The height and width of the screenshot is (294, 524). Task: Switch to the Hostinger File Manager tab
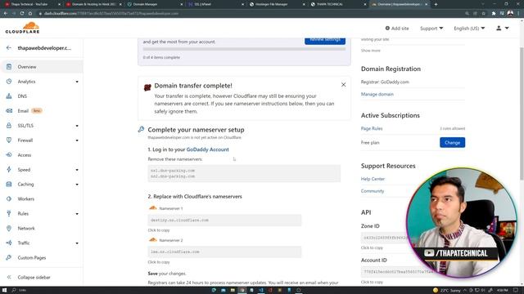pos(277,4)
